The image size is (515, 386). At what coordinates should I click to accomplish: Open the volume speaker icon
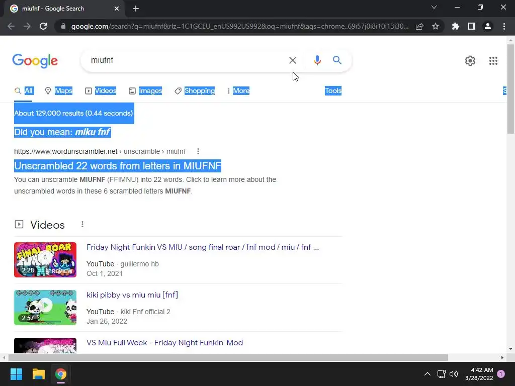pyautogui.click(x=454, y=374)
